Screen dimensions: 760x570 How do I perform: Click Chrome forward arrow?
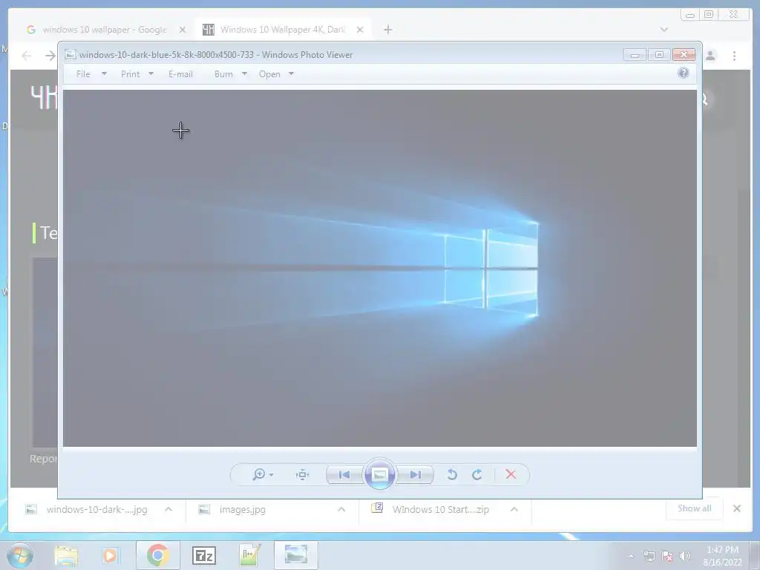click(x=50, y=56)
